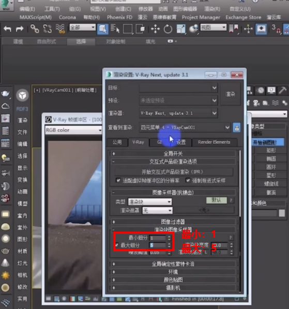
Task: Click the lock icon beside View to Render
Action: [237, 128]
